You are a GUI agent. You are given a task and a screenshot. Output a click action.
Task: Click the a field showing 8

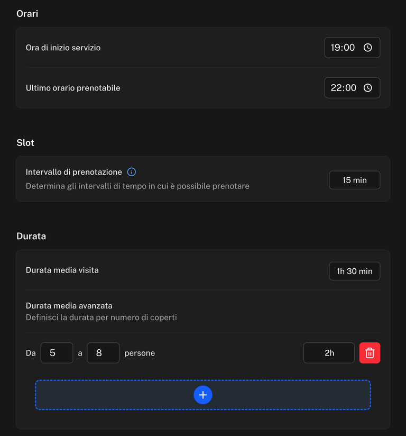tap(103, 353)
